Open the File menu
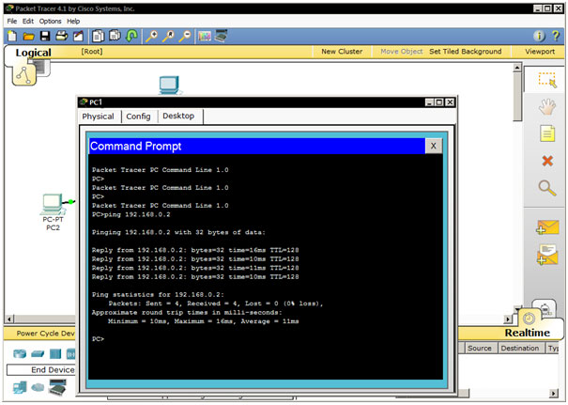 tap(12, 21)
